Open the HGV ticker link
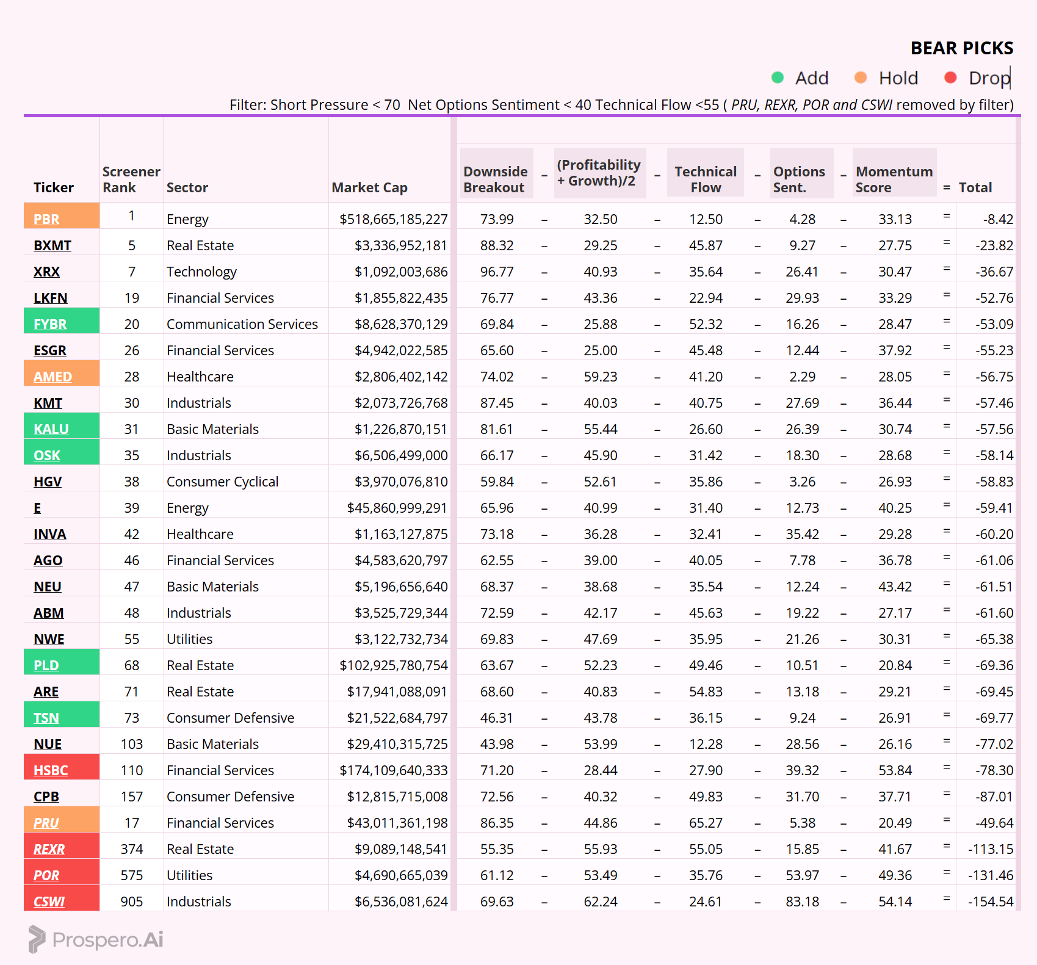Viewport: 1037px width, 965px height. tap(48, 482)
